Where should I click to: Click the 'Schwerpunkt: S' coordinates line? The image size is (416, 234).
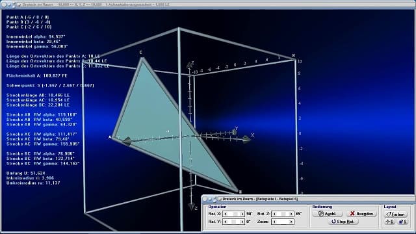pyautogui.click(x=50, y=85)
